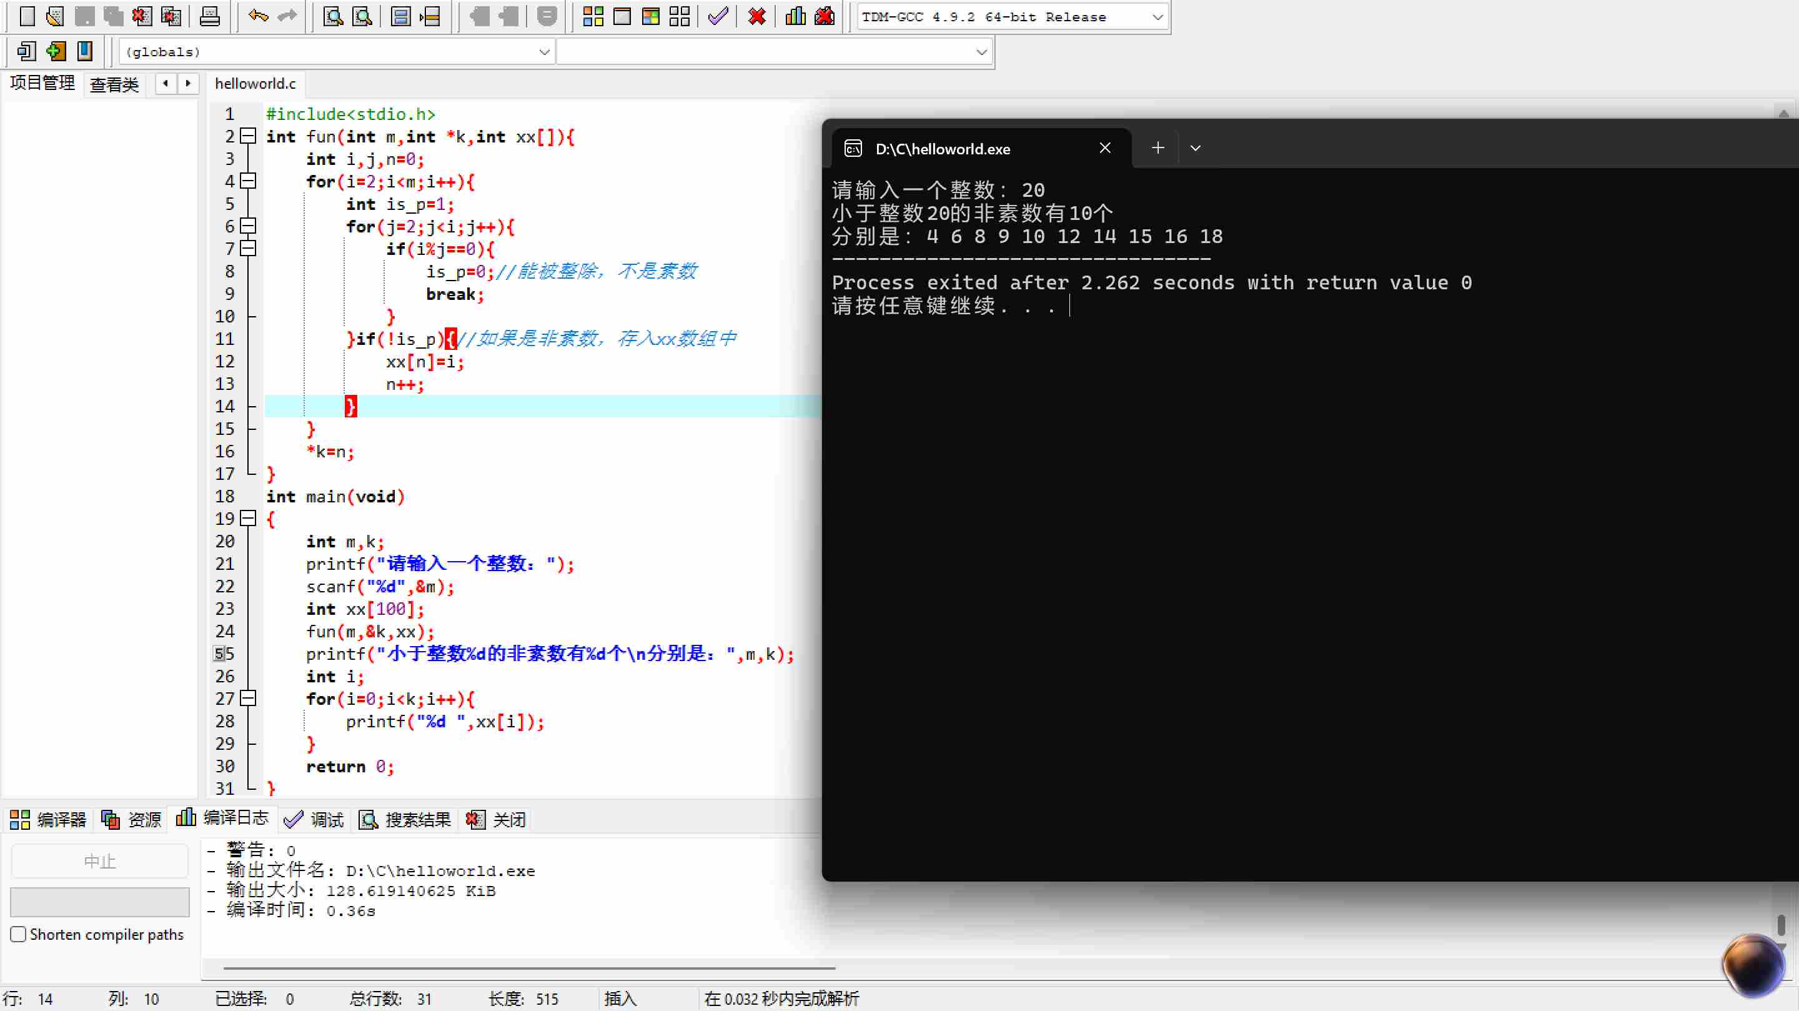Click the Debug checkmark icon

[x=717, y=16]
